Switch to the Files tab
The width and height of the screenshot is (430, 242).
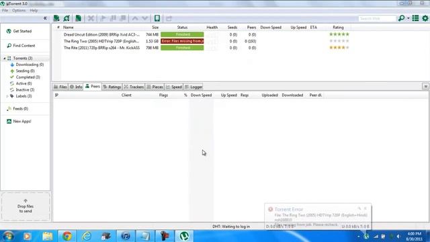60,87
